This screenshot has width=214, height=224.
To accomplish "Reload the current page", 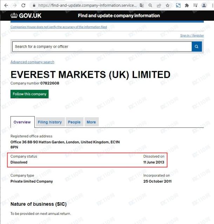I will 24,5.
